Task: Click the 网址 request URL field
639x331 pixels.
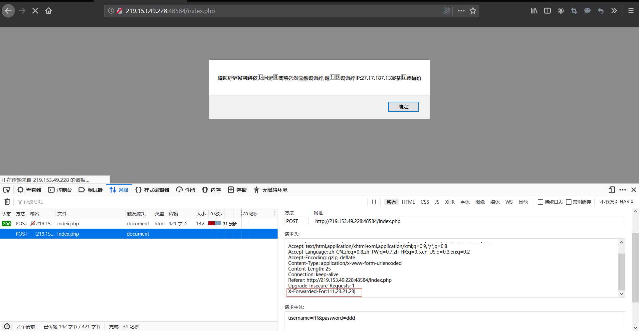Action: [x=469, y=221]
